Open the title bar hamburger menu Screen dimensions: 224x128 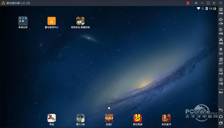[x=196, y=3]
